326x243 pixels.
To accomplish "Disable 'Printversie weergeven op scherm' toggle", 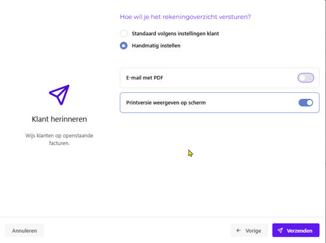I will (x=306, y=103).
